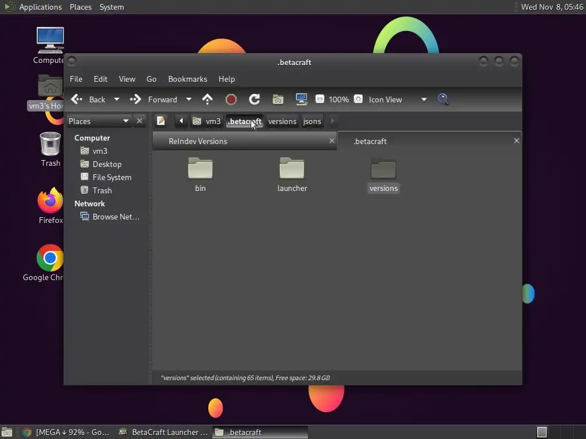The width and height of the screenshot is (586, 439).
Task: Switch to BetaCraft Launcher in taskbar
Action: pos(164,432)
